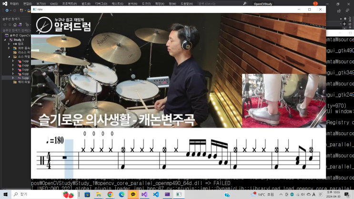Click Solution Explorer forward arrow icon
Viewport: 354px width, 199px height.
[10, 25]
